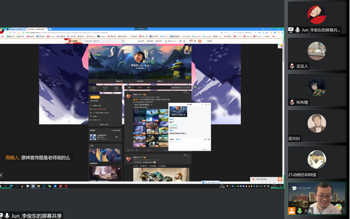Screen dimensions: 350x219
Task: Click the orange message icon at page bottom right
Action: point(280,179)
